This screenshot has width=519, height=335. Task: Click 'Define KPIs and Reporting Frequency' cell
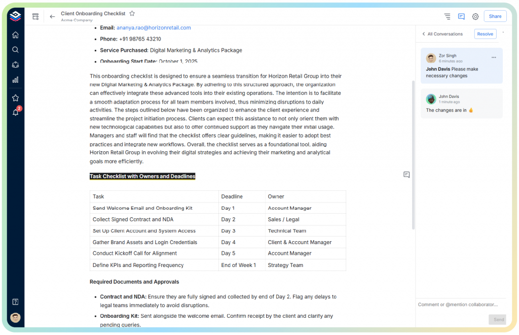154,265
